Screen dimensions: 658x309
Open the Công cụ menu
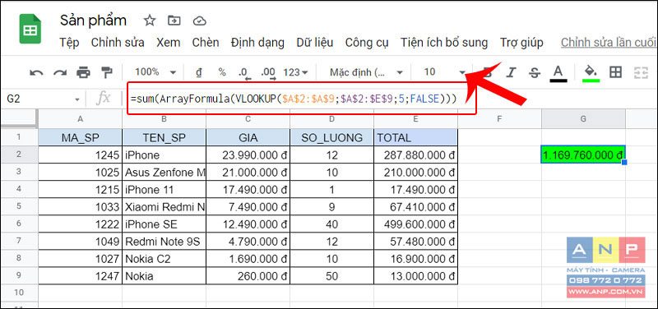click(367, 43)
